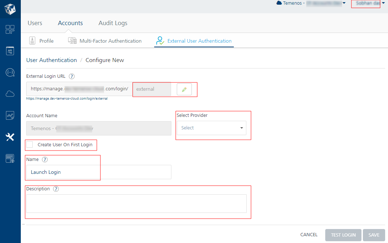388x243 pixels.
Task: Click the CANCEL button
Action: click(309, 235)
